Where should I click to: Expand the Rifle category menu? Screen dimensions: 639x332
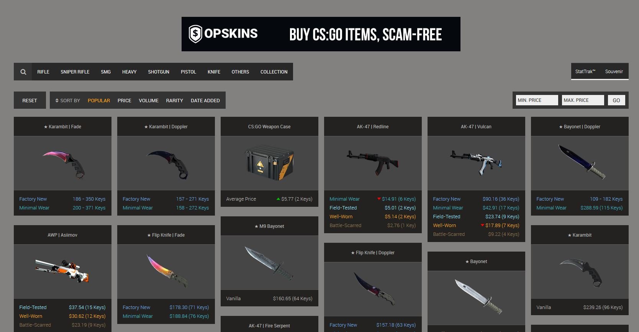click(x=43, y=72)
